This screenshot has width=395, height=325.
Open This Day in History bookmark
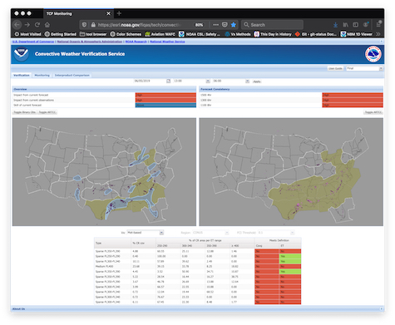coord(273,34)
